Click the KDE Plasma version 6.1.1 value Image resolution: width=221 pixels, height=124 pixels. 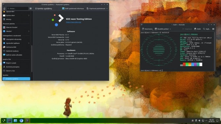(x=67, y=35)
